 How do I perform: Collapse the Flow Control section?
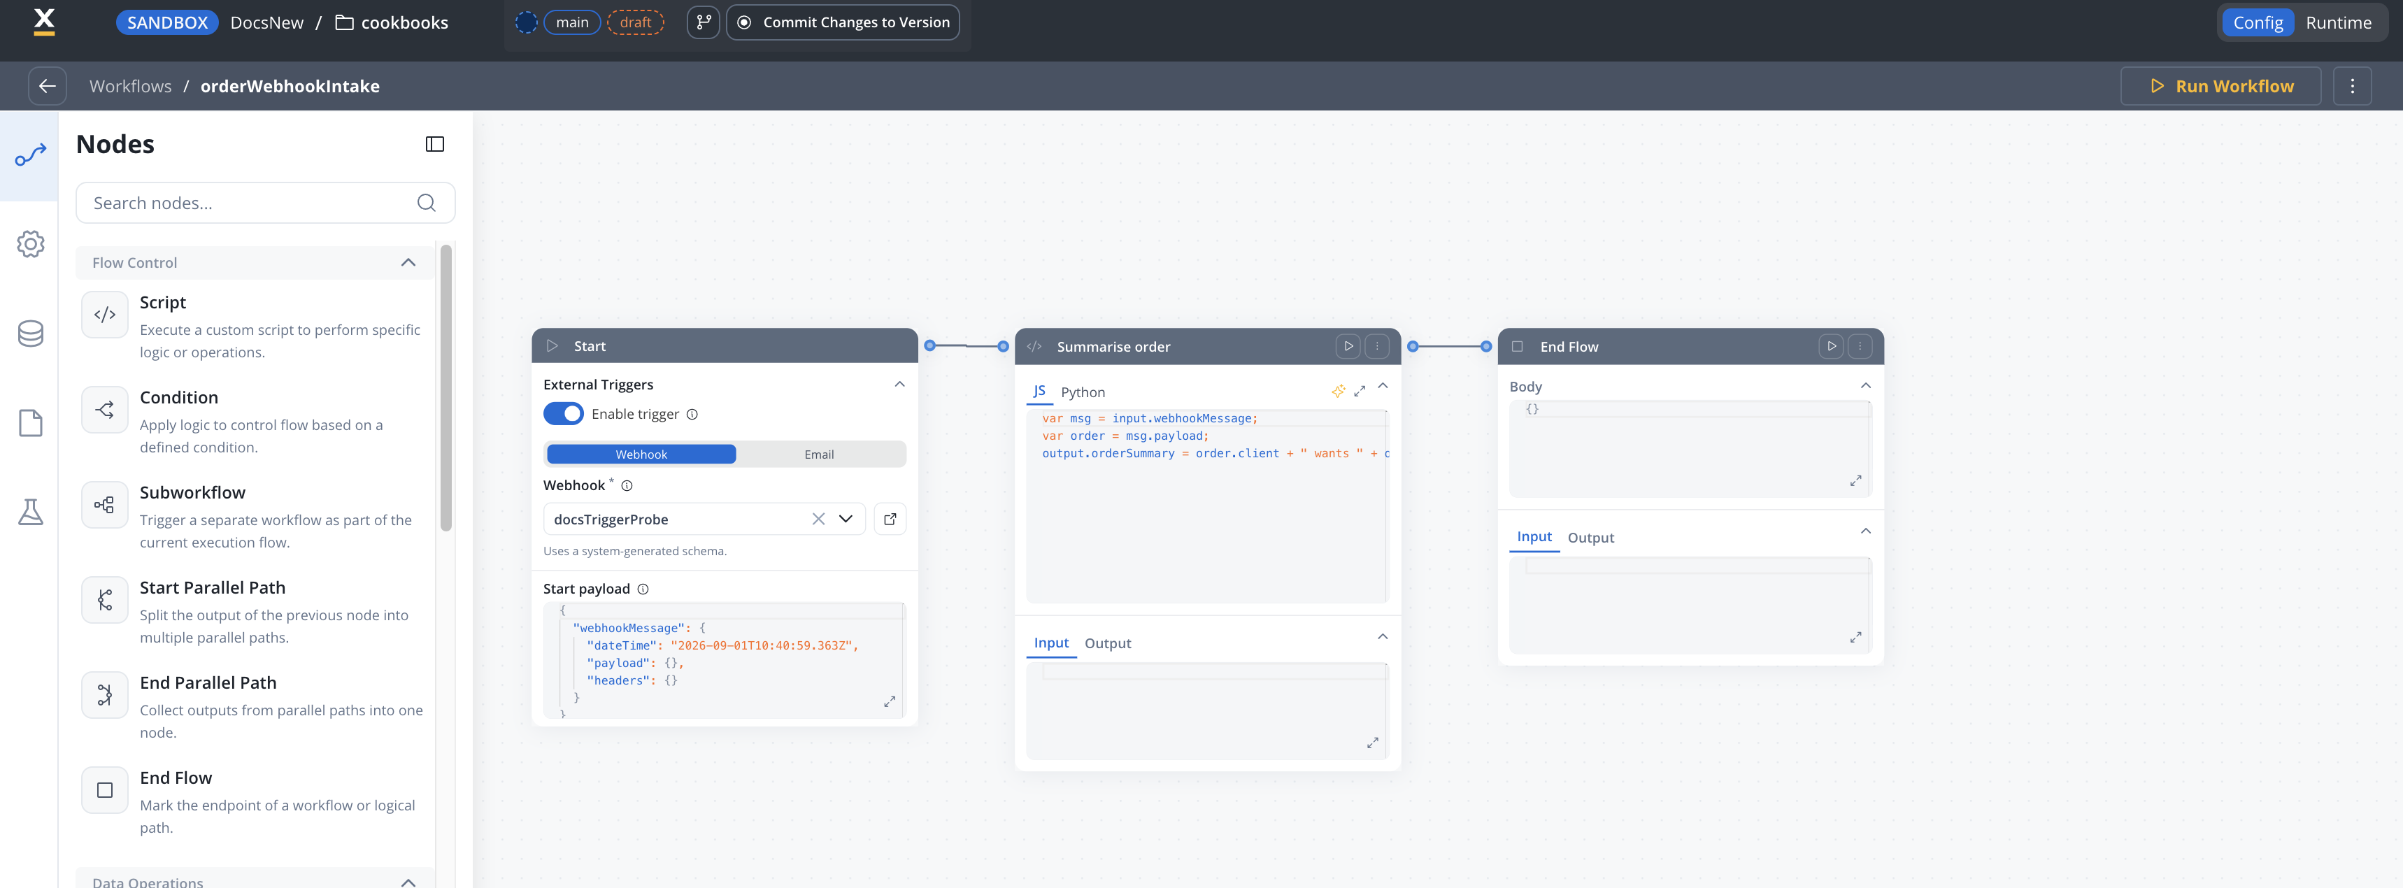pyautogui.click(x=408, y=263)
